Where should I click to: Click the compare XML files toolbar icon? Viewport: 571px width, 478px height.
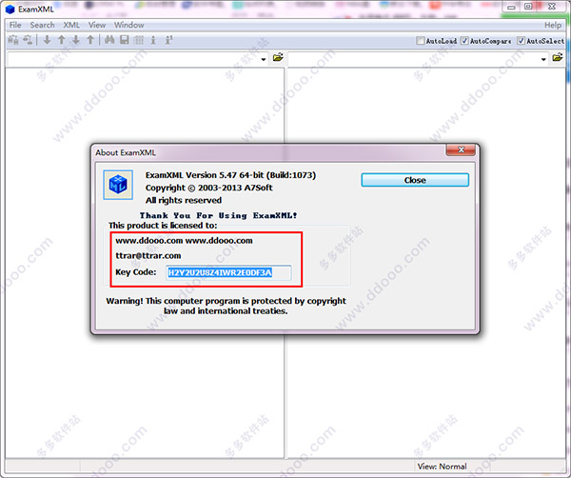pyautogui.click(x=13, y=40)
